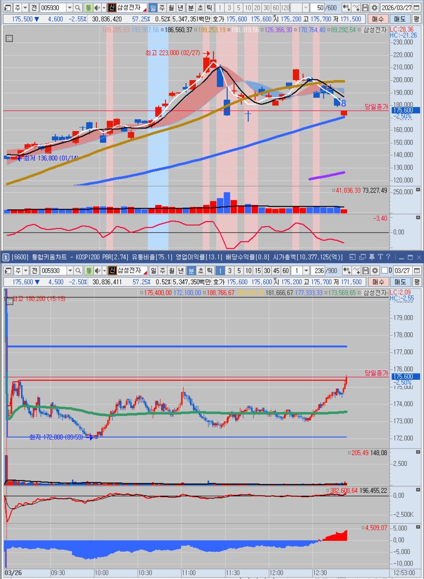The width and height of the screenshot is (424, 579).
Task: Select 1-minute interval in bottom chart
Action: pyautogui.click(x=220, y=271)
